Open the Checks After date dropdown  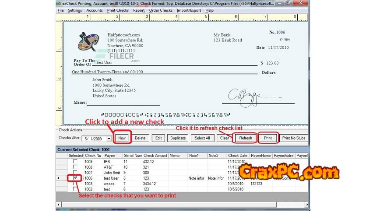(x=109, y=138)
